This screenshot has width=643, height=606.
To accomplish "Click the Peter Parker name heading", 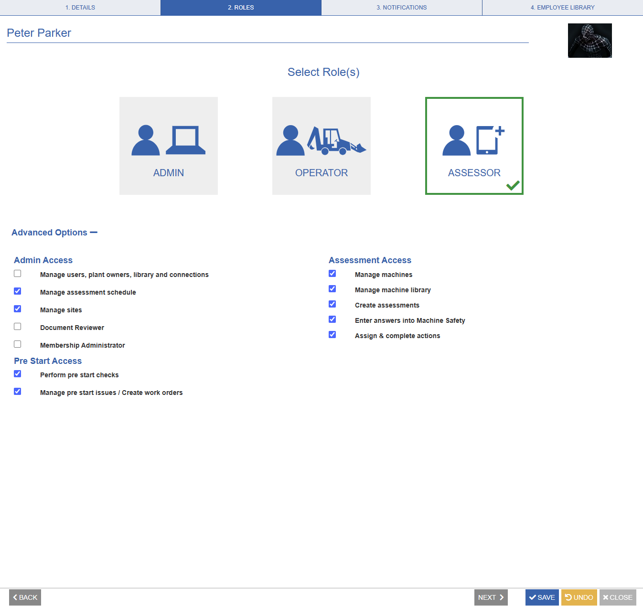I will tap(39, 33).
